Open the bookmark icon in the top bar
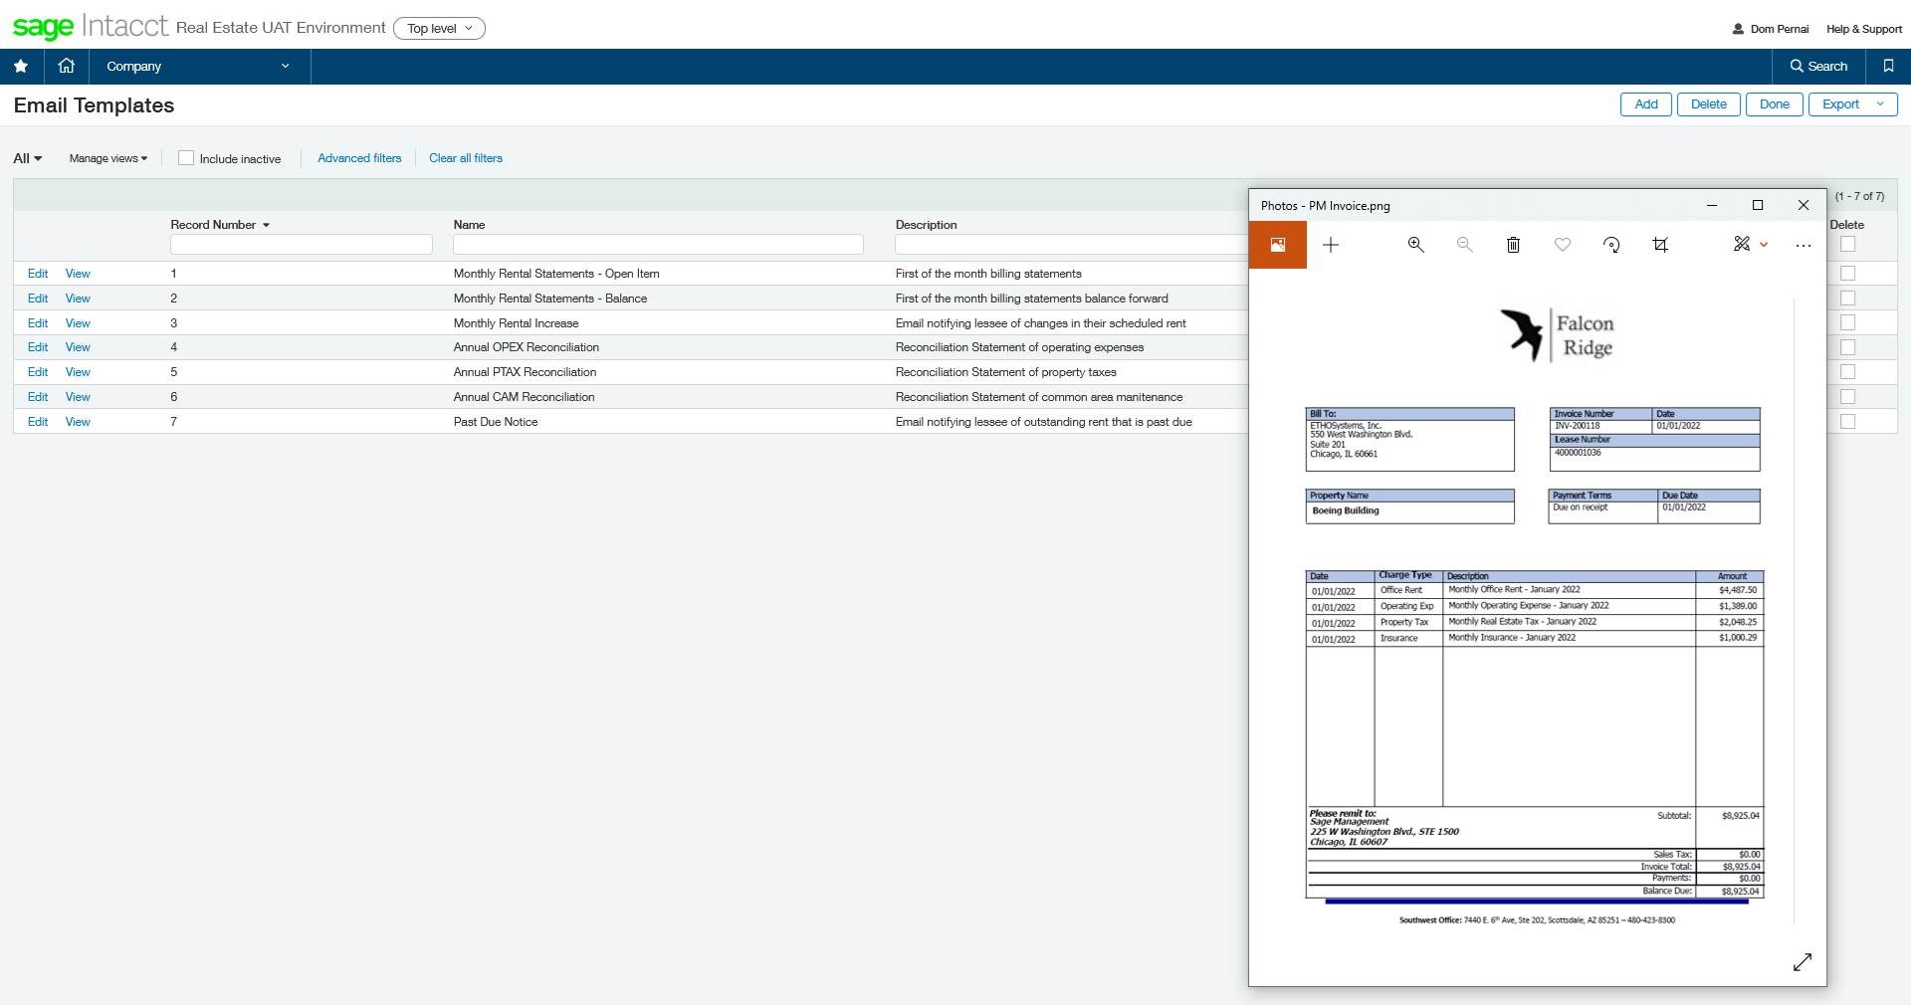 [1888, 67]
